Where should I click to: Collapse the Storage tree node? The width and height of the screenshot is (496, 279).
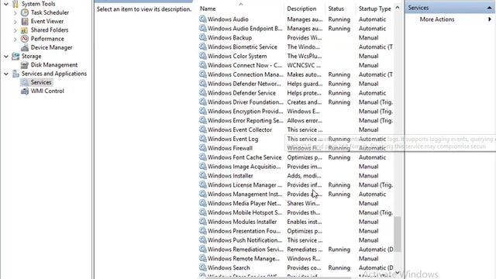point(6,57)
